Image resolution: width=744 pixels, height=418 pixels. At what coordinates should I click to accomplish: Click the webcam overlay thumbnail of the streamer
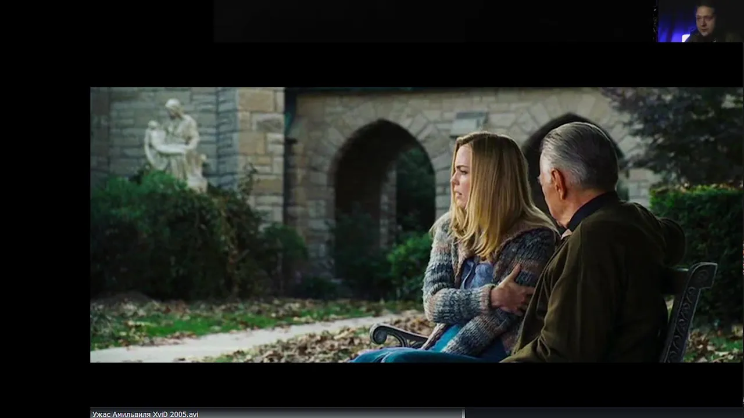click(700, 21)
